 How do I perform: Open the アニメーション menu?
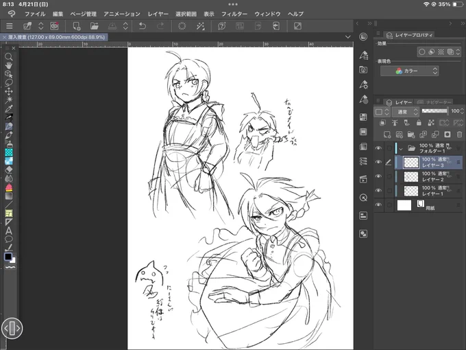tap(122, 14)
